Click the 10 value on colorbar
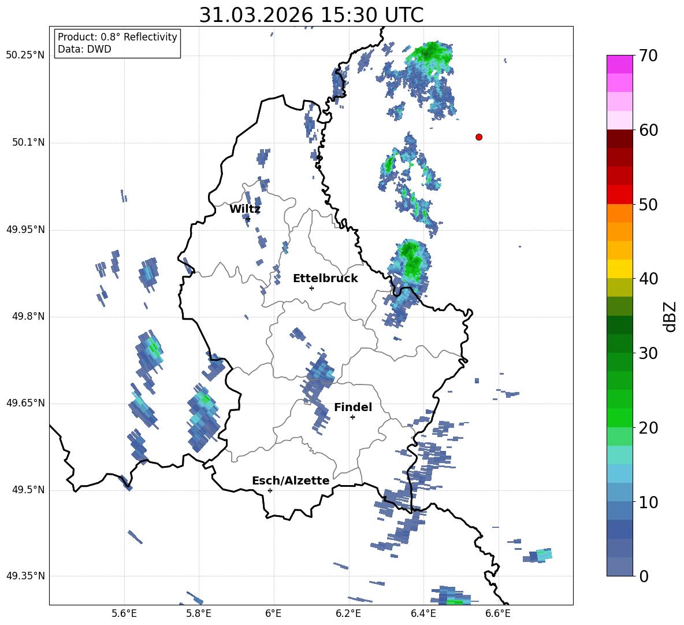Image resolution: width=684 pixels, height=625 pixels. (x=648, y=502)
